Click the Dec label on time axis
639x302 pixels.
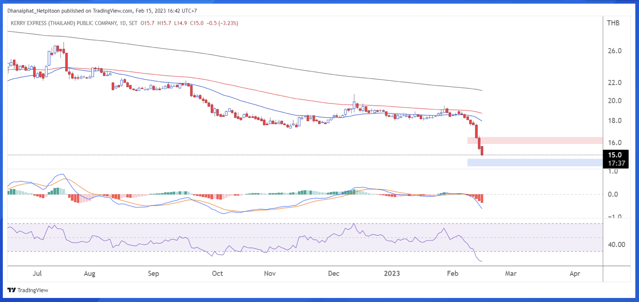click(x=334, y=273)
